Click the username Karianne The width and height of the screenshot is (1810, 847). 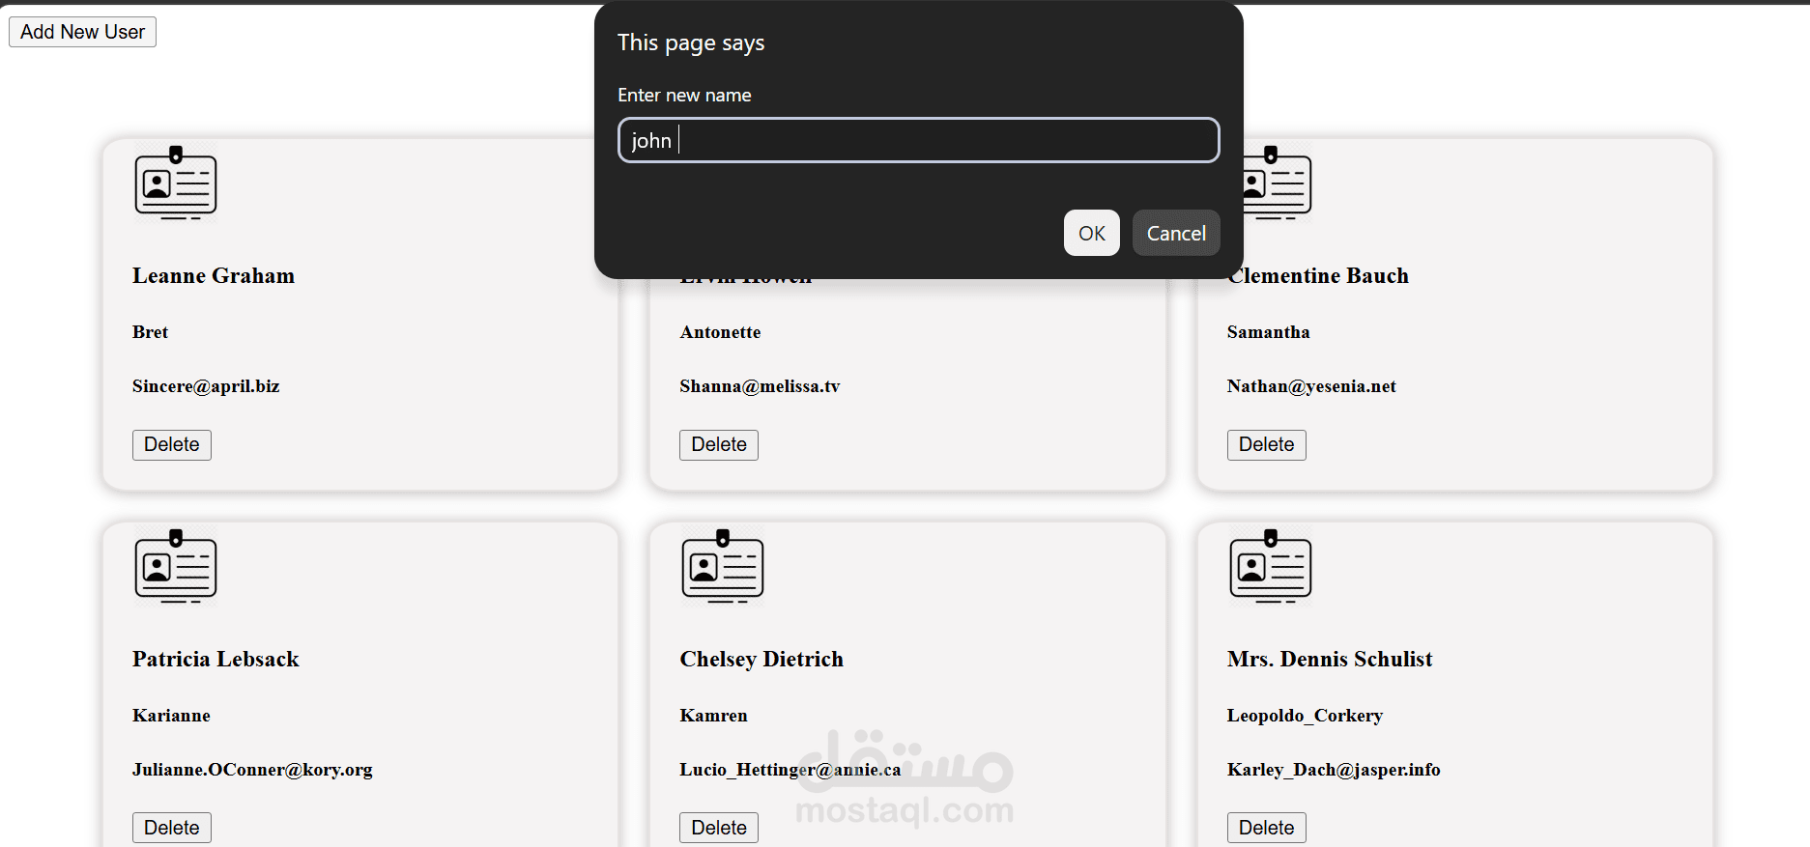171,716
